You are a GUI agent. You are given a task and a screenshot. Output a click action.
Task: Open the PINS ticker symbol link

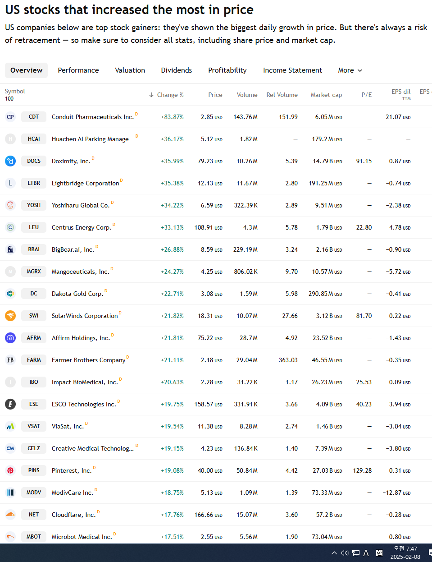[34, 470]
